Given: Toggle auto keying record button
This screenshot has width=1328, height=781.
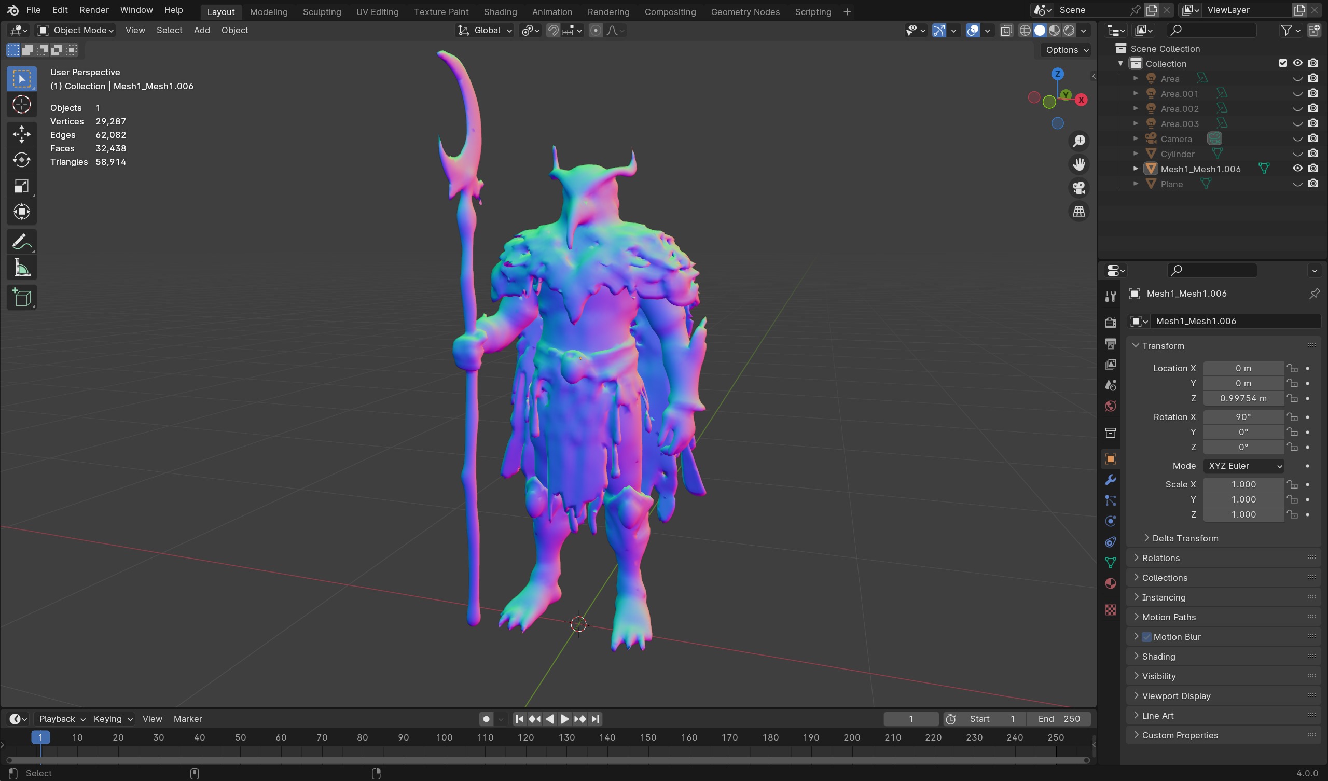Looking at the screenshot, I should click(x=486, y=719).
